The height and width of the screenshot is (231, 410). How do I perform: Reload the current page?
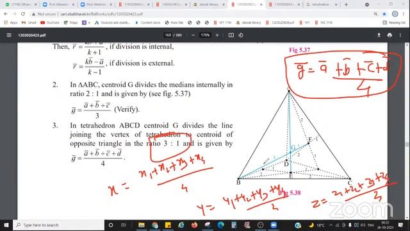23,14
